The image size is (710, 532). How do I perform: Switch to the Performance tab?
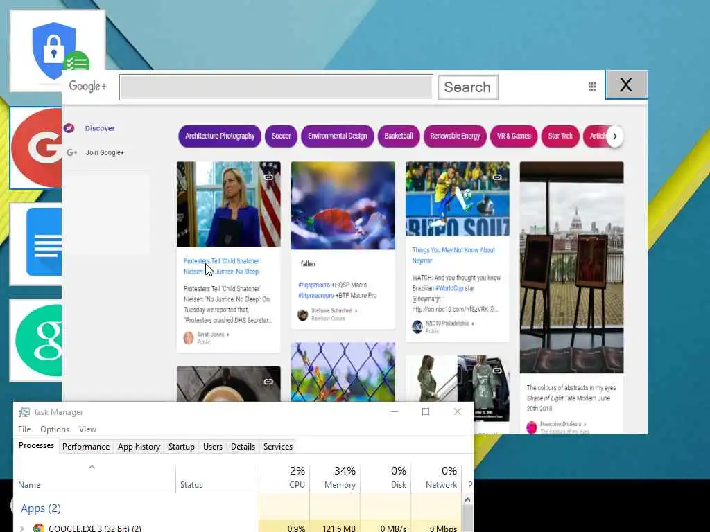86,447
